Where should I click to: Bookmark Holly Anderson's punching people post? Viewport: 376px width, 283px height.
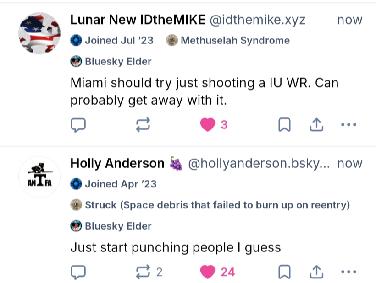coord(285,272)
